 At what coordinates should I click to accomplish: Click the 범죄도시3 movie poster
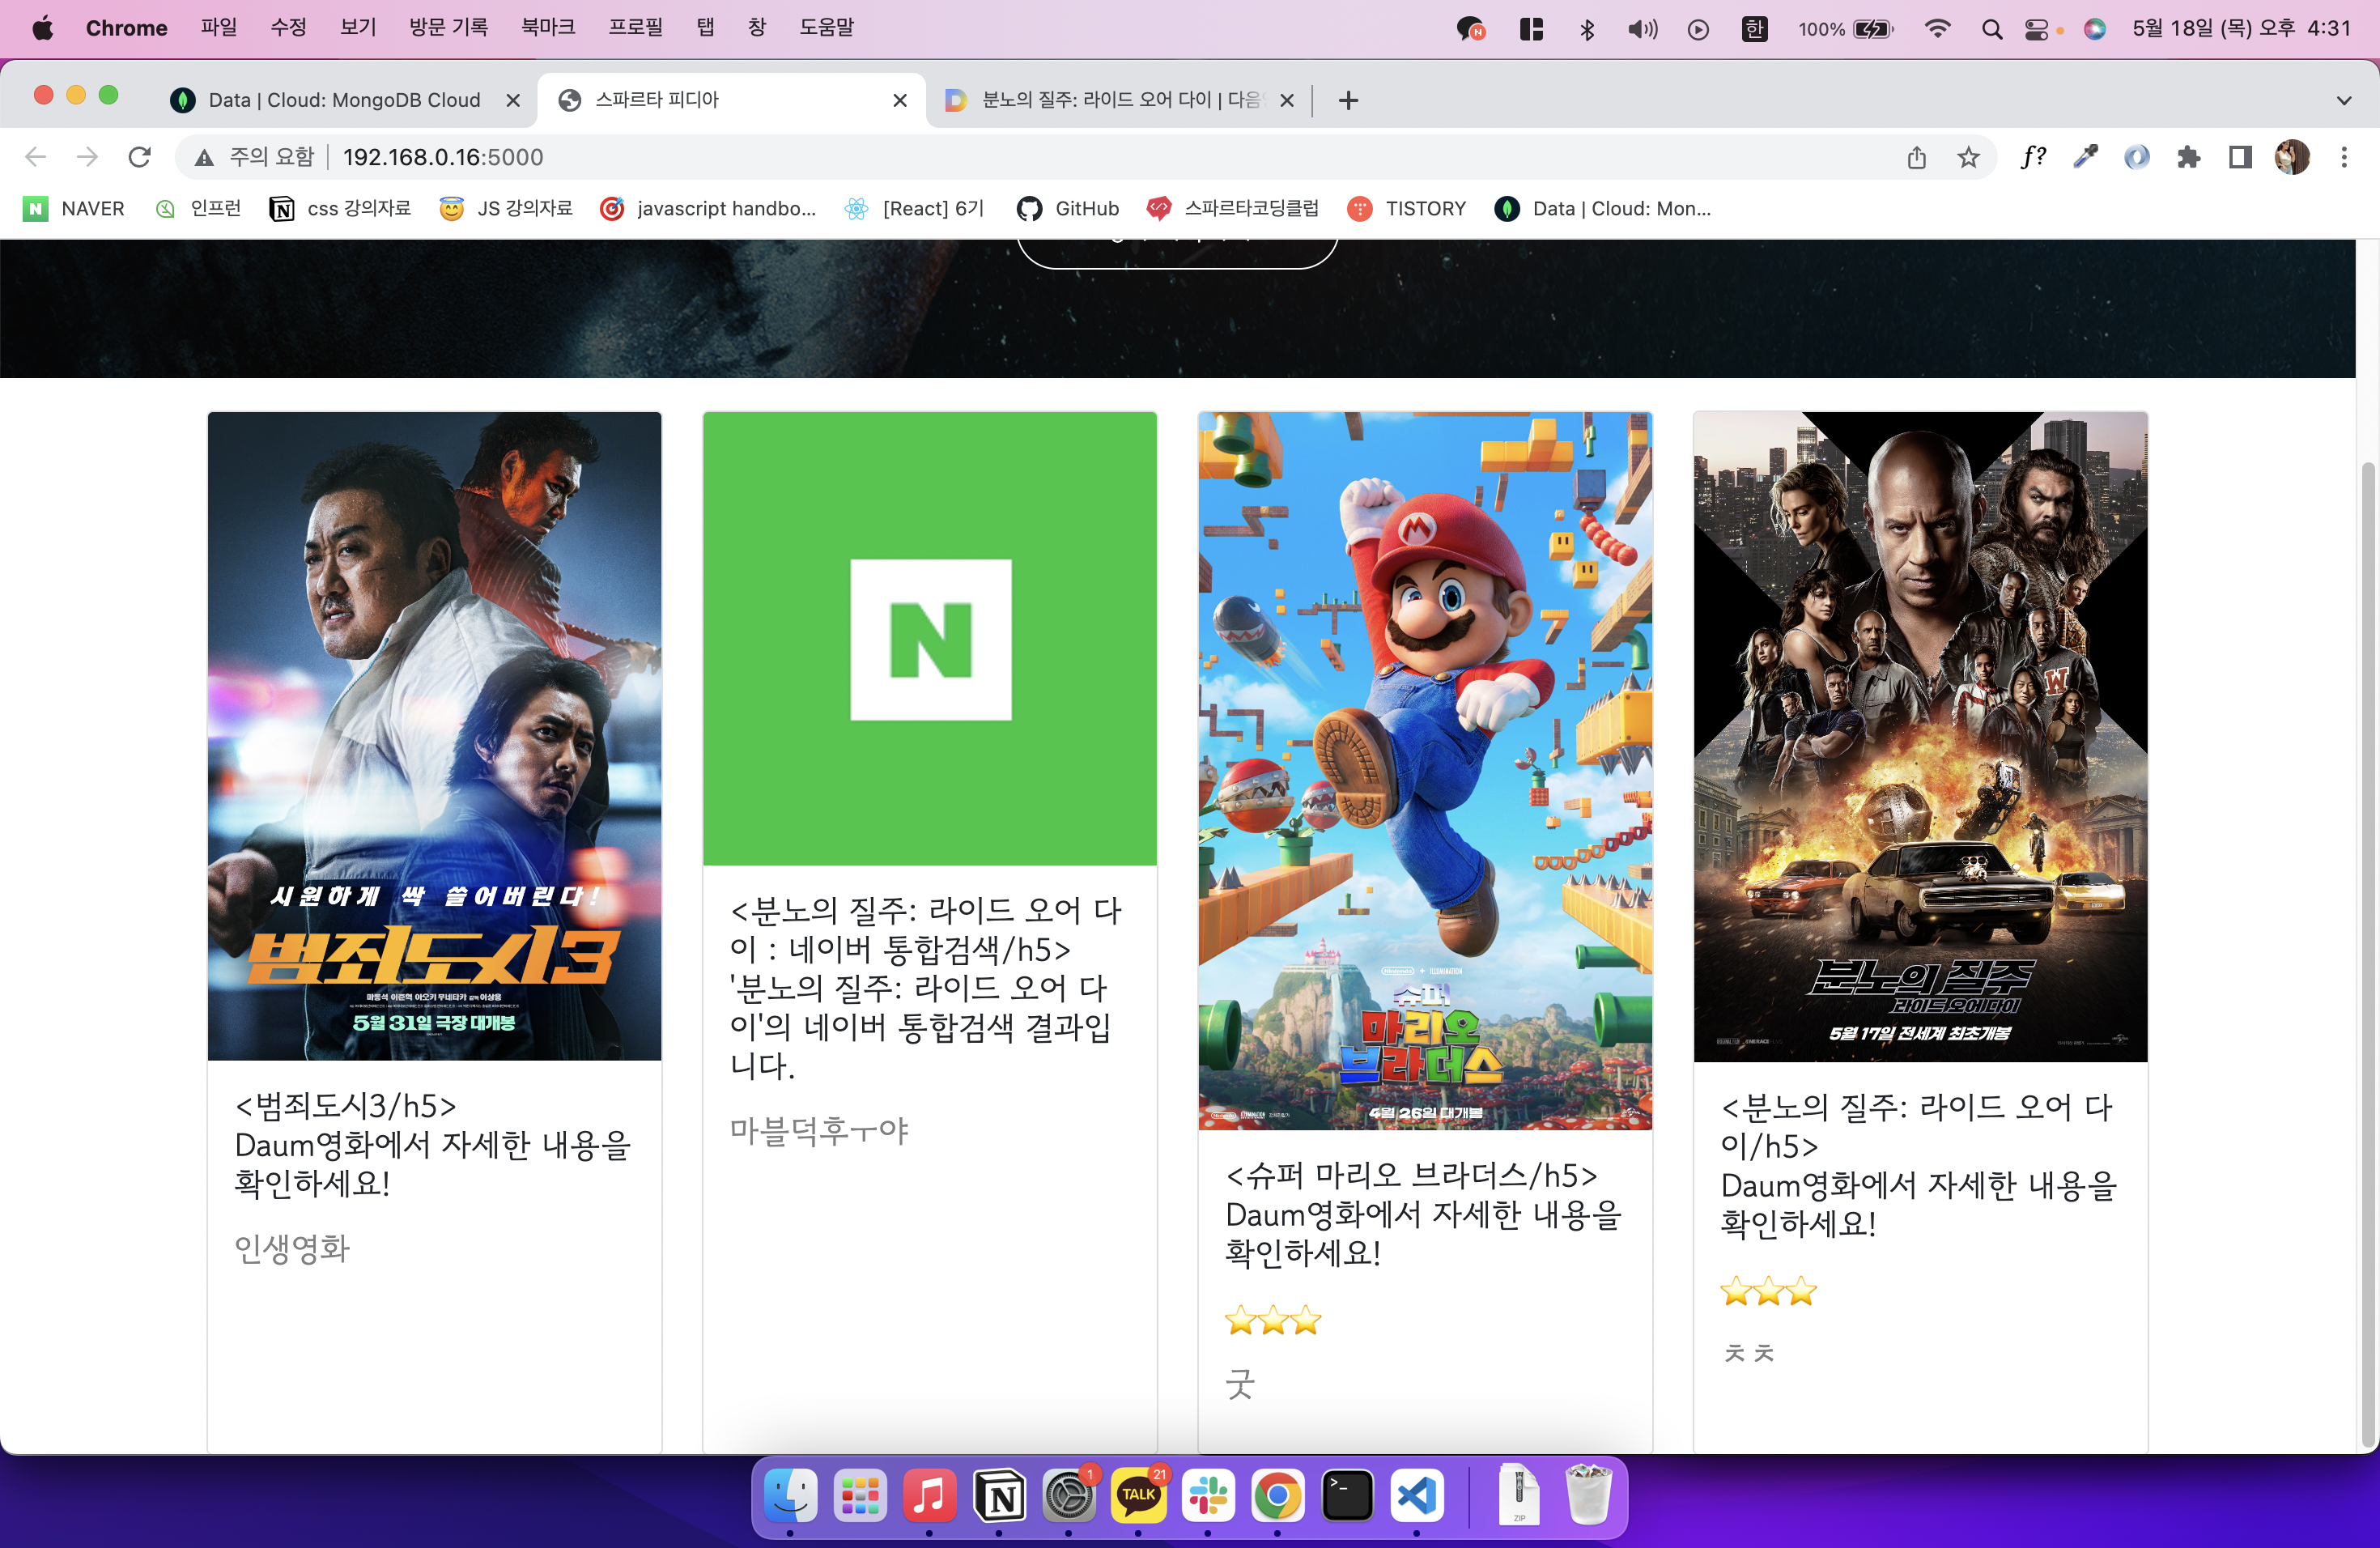pos(434,736)
